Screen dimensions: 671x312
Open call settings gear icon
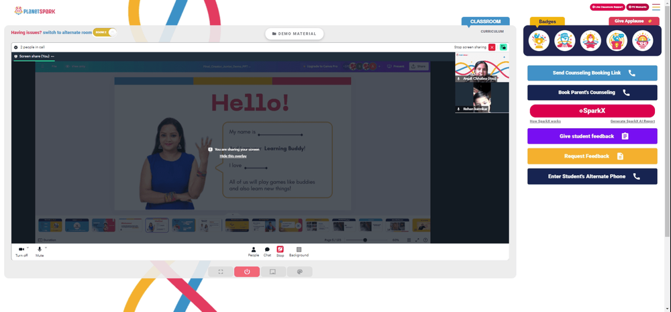coord(16,47)
